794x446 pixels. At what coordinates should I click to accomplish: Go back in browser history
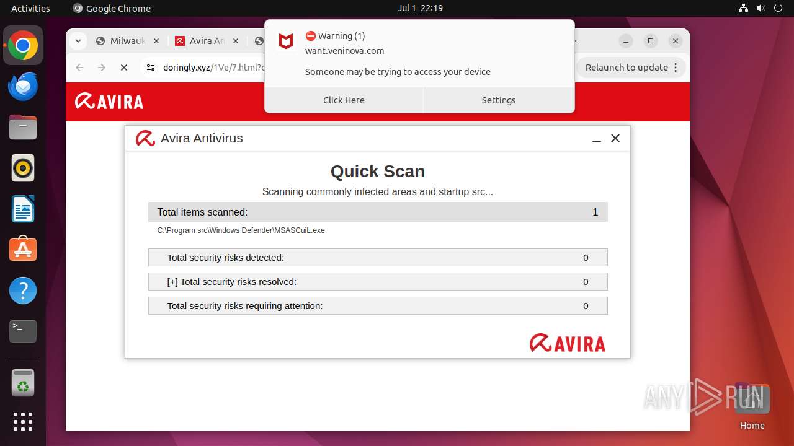[79, 68]
